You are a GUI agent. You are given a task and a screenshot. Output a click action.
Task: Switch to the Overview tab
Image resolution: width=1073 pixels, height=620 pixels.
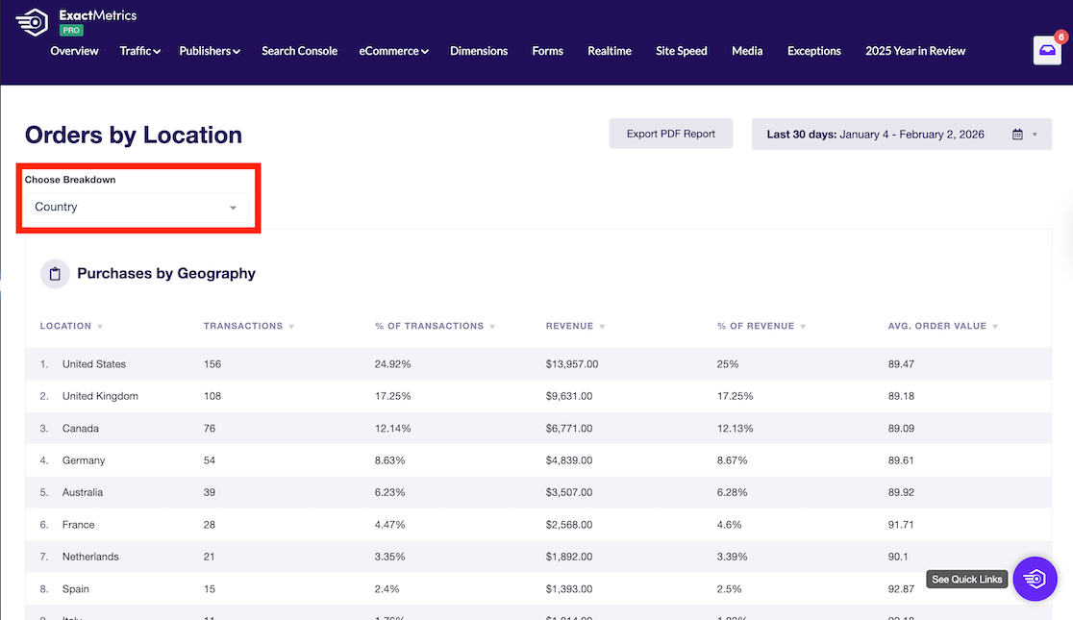(74, 51)
